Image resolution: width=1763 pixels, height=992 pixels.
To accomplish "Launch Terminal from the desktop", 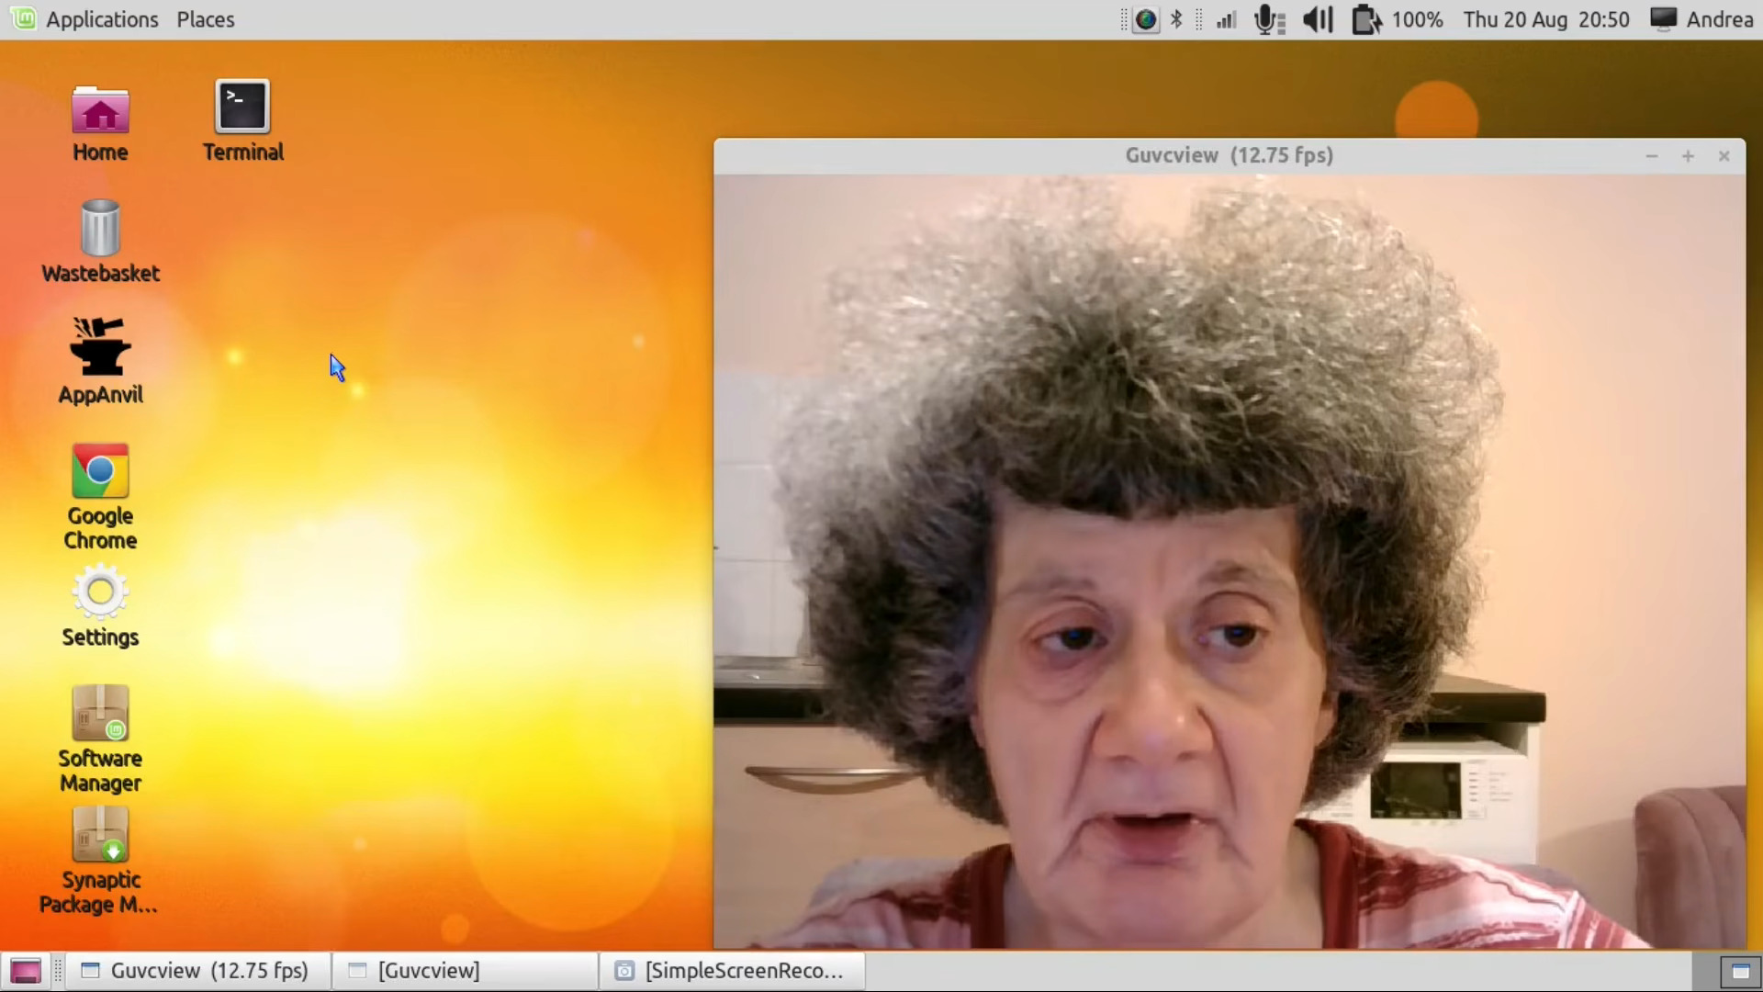I will pyautogui.click(x=242, y=122).
